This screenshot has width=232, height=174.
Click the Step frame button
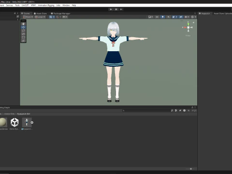[121, 9]
